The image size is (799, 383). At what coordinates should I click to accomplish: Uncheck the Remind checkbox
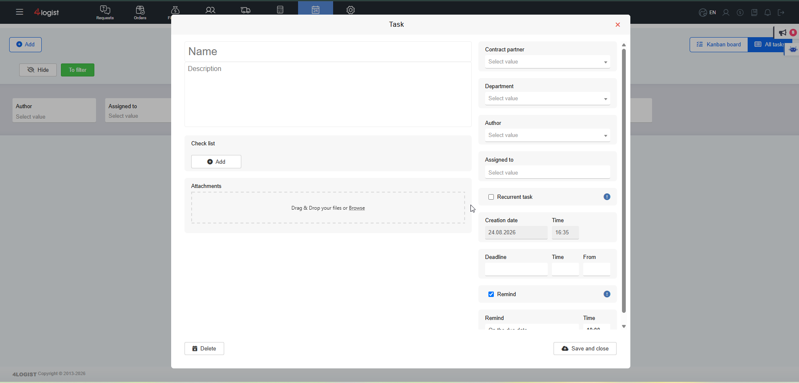(491, 294)
